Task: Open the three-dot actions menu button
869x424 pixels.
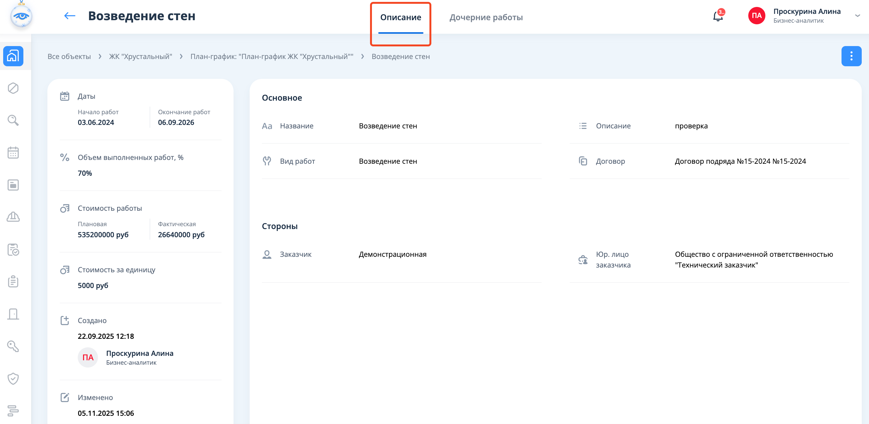Action: [x=851, y=56]
